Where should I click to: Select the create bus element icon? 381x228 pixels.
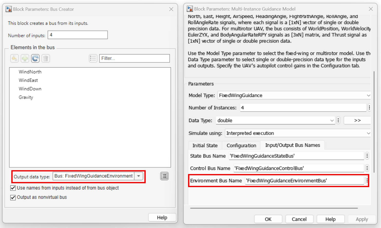tap(14, 58)
